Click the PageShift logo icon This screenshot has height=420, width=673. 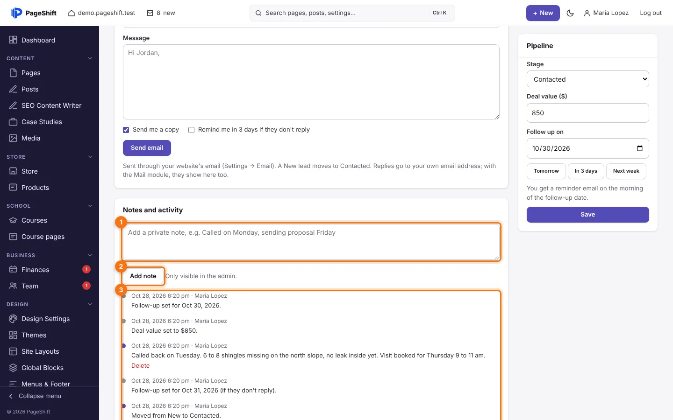(16, 13)
